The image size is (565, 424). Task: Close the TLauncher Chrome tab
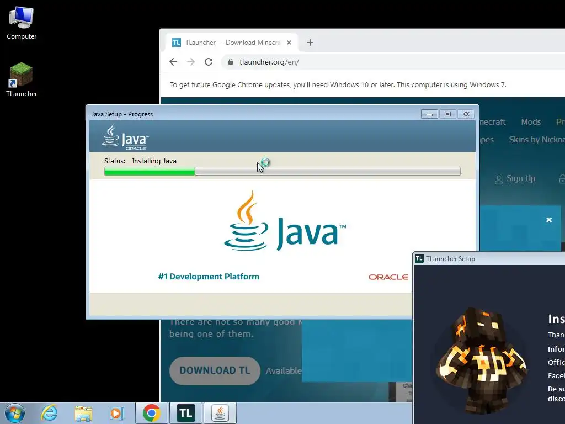point(289,43)
